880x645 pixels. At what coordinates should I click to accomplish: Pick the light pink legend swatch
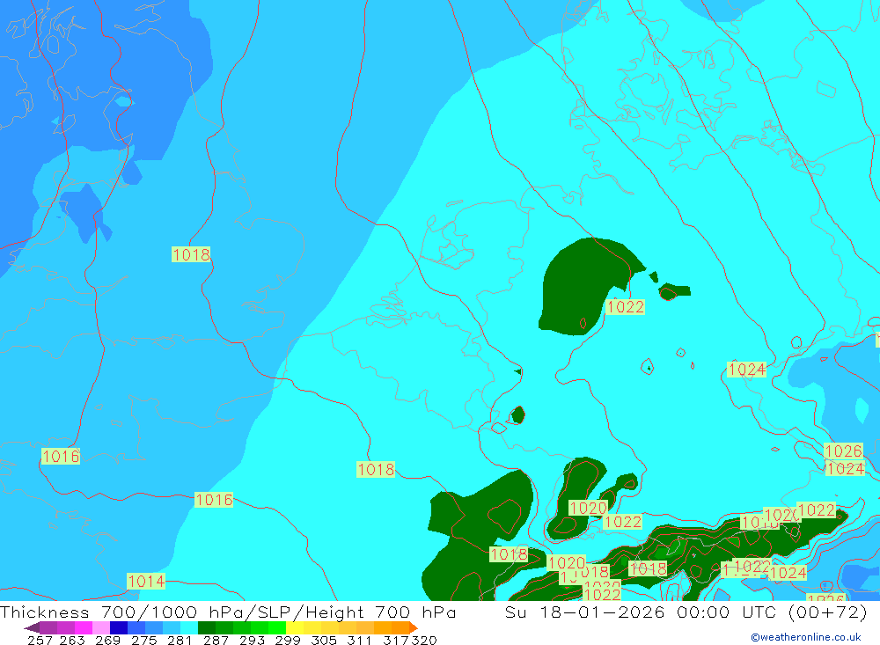(101, 627)
